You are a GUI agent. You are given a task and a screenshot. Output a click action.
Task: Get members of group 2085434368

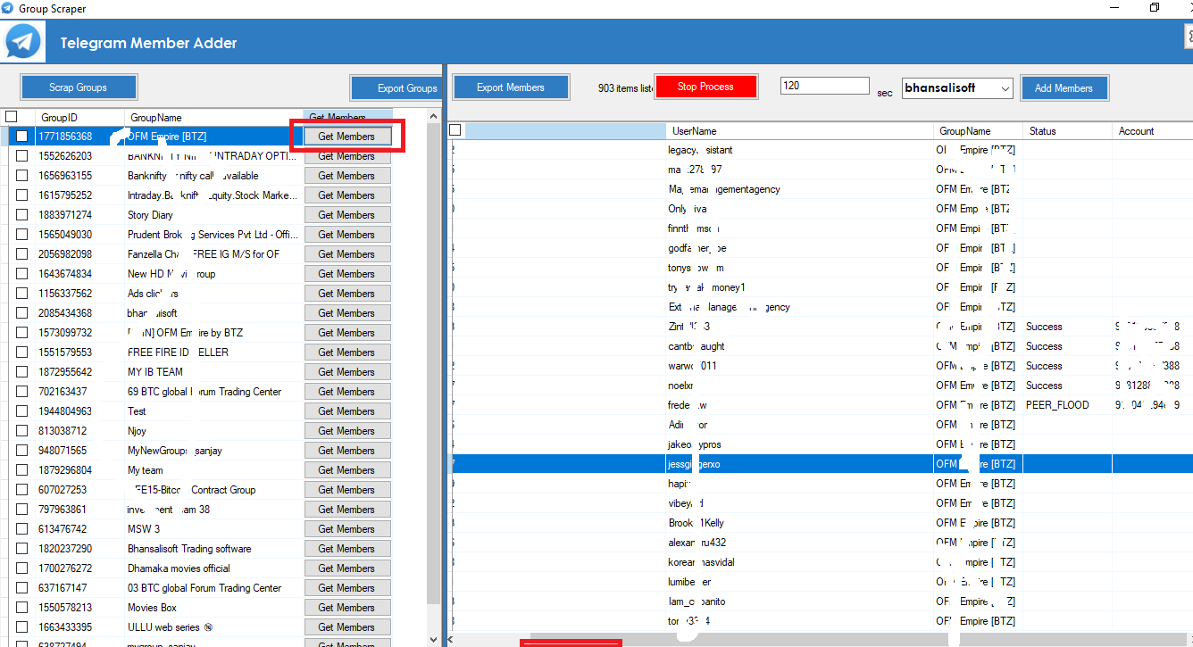tap(347, 313)
